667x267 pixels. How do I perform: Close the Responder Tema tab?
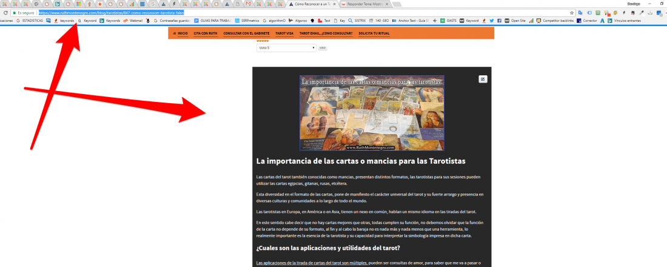[387, 4]
